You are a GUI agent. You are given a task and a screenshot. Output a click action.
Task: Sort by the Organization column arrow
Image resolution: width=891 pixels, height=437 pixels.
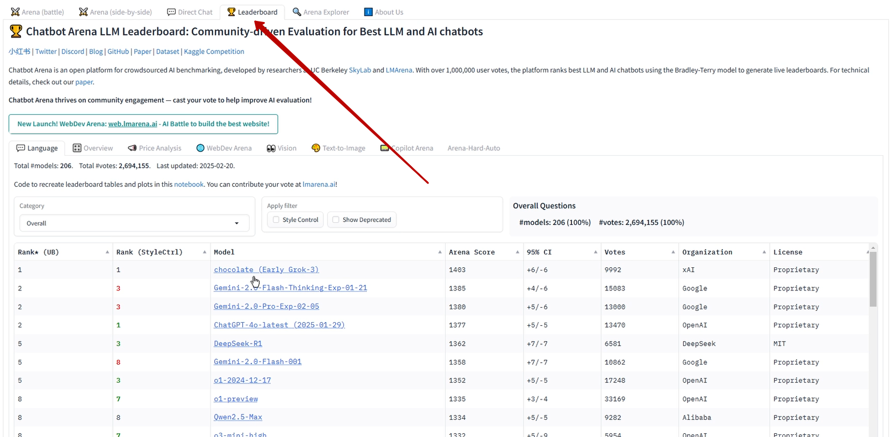(x=764, y=252)
